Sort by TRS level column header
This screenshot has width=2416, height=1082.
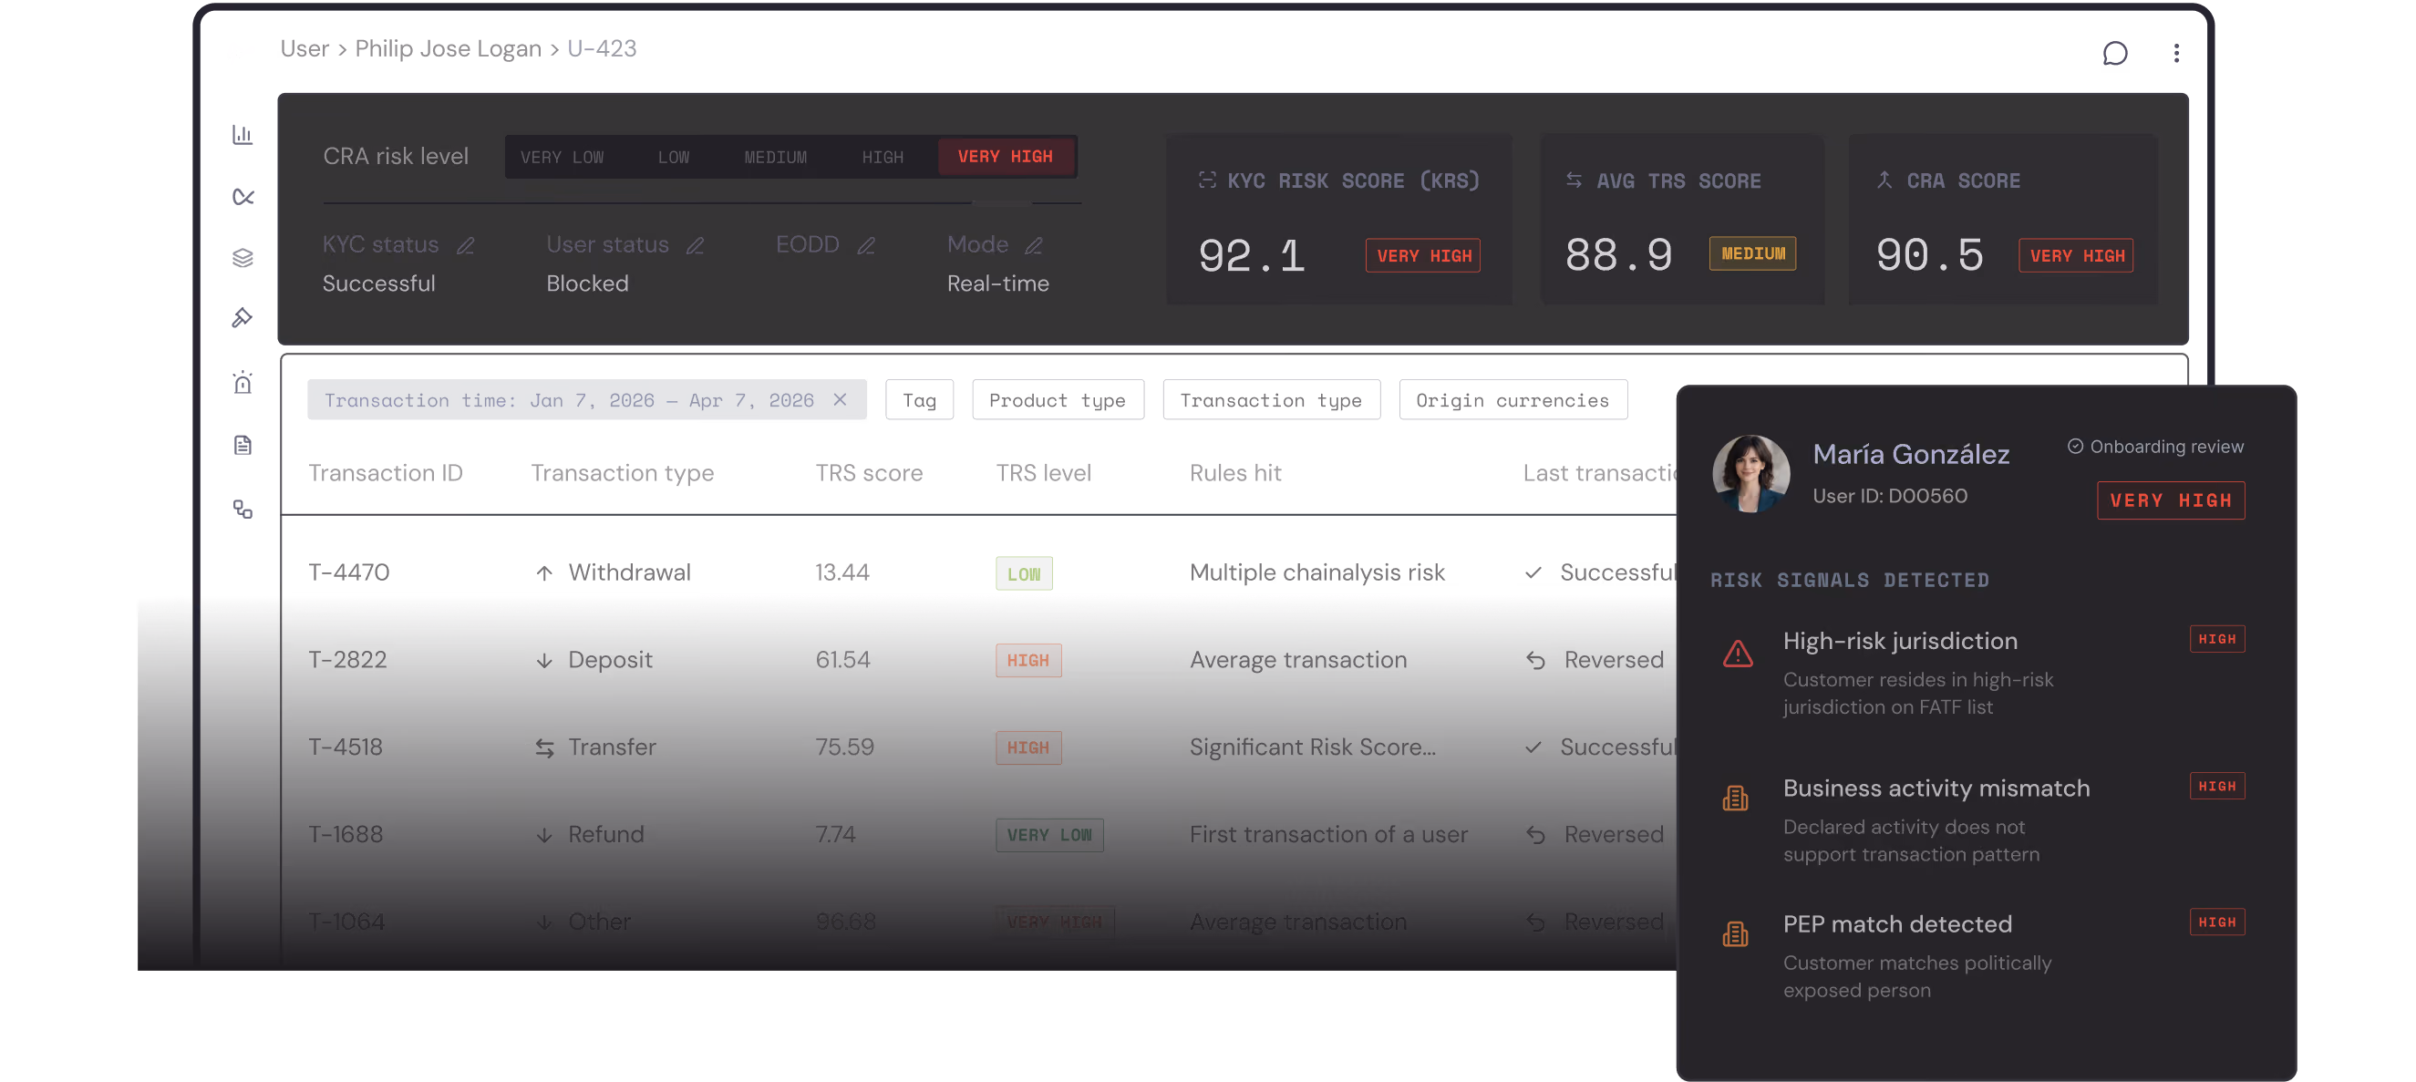point(1043,472)
